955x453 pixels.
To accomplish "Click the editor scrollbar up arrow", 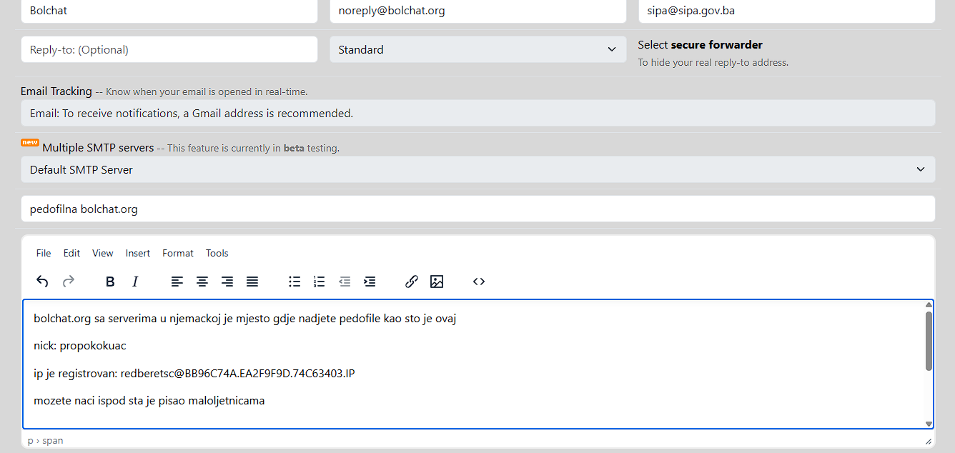I will (x=929, y=305).
